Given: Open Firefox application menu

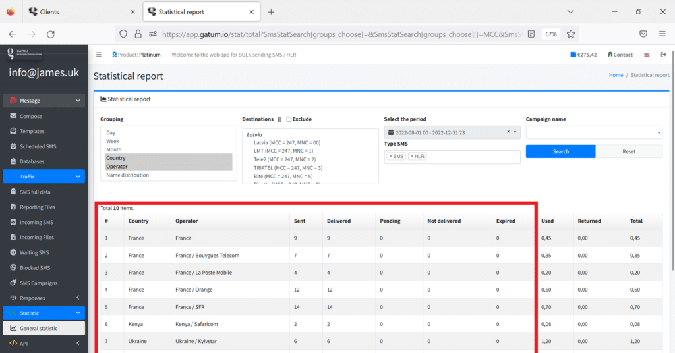Looking at the screenshot, I should tap(662, 34).
